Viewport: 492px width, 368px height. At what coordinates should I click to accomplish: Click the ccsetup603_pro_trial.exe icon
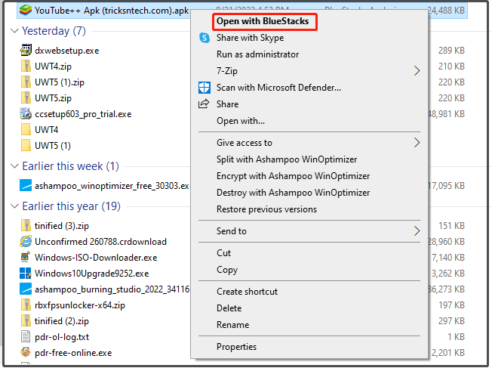[x=26, y=114]
